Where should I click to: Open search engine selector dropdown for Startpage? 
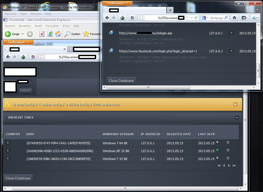[x=208, y=18]
